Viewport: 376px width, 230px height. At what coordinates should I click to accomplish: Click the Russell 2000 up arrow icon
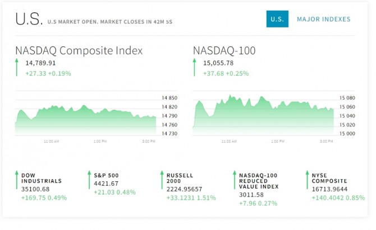tap(161, 181)
